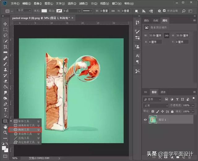This screenshot has width=198, height=161.
Task: Select the Clone Stamp tool
Action: point(5,70)
